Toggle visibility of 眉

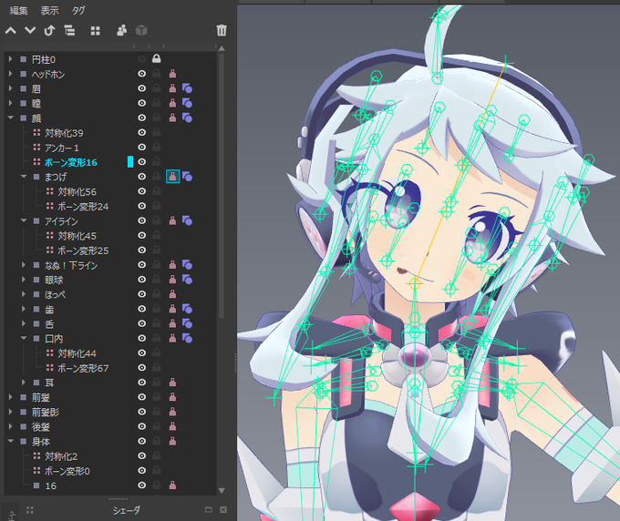tap(141, 88)
